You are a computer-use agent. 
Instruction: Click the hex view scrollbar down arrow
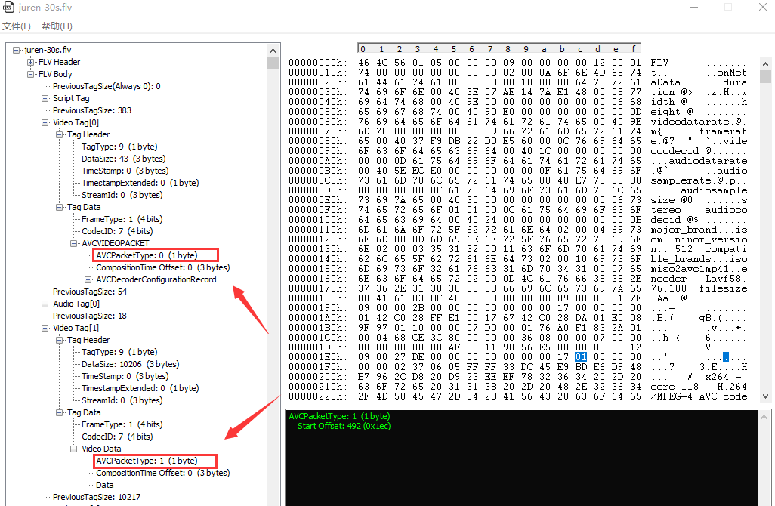coord(765,396)
